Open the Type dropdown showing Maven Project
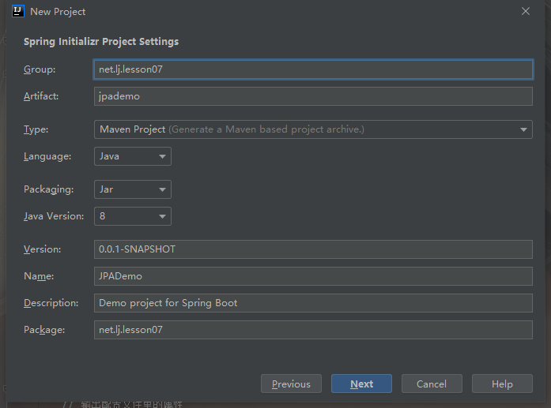This screenshot has width=551, height=408. pos(313,129)
